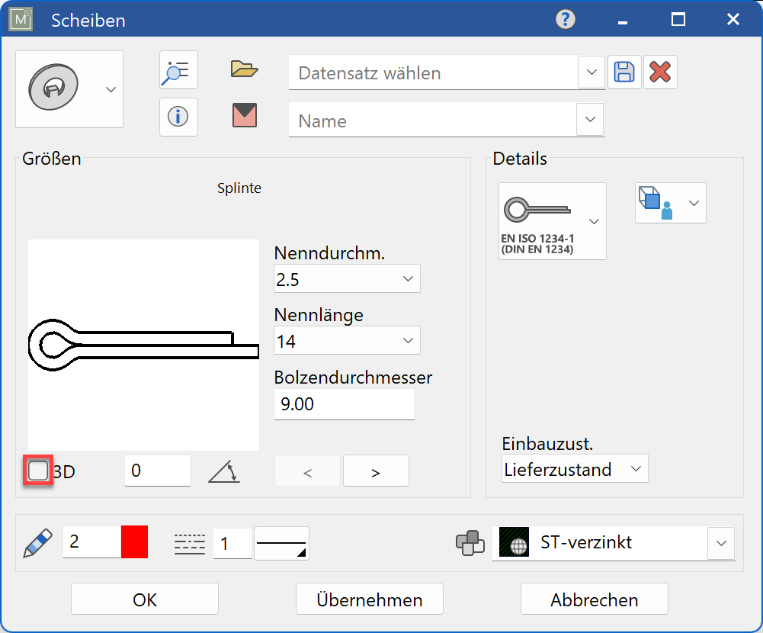Click the rotation angle icon
763x633 pixels.
[x=224, y=472]
